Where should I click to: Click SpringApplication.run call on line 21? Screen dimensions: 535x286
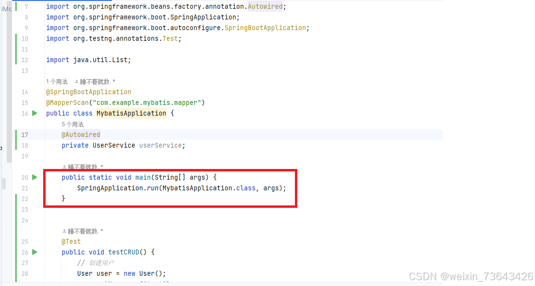point(113,188)
